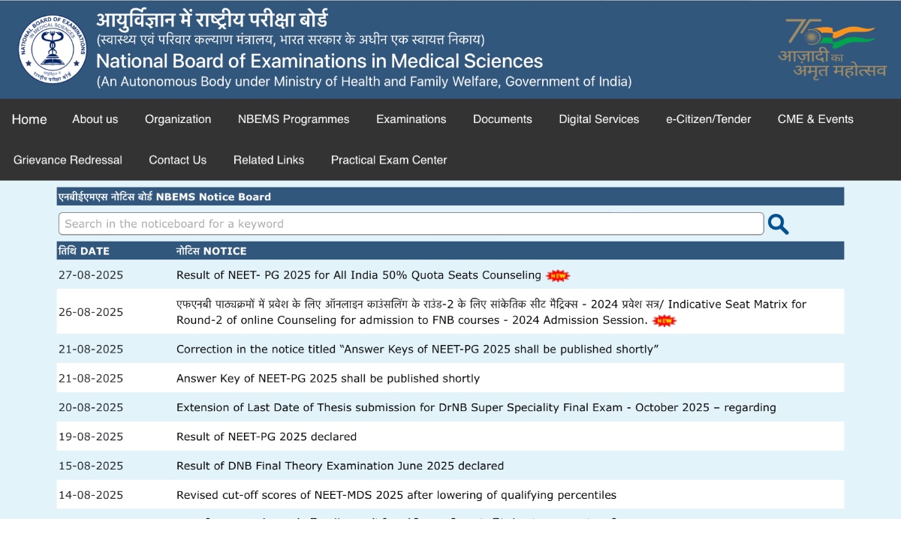Click the Hindi title in the header banner
901x540 pixels.
tap(212, 19)
